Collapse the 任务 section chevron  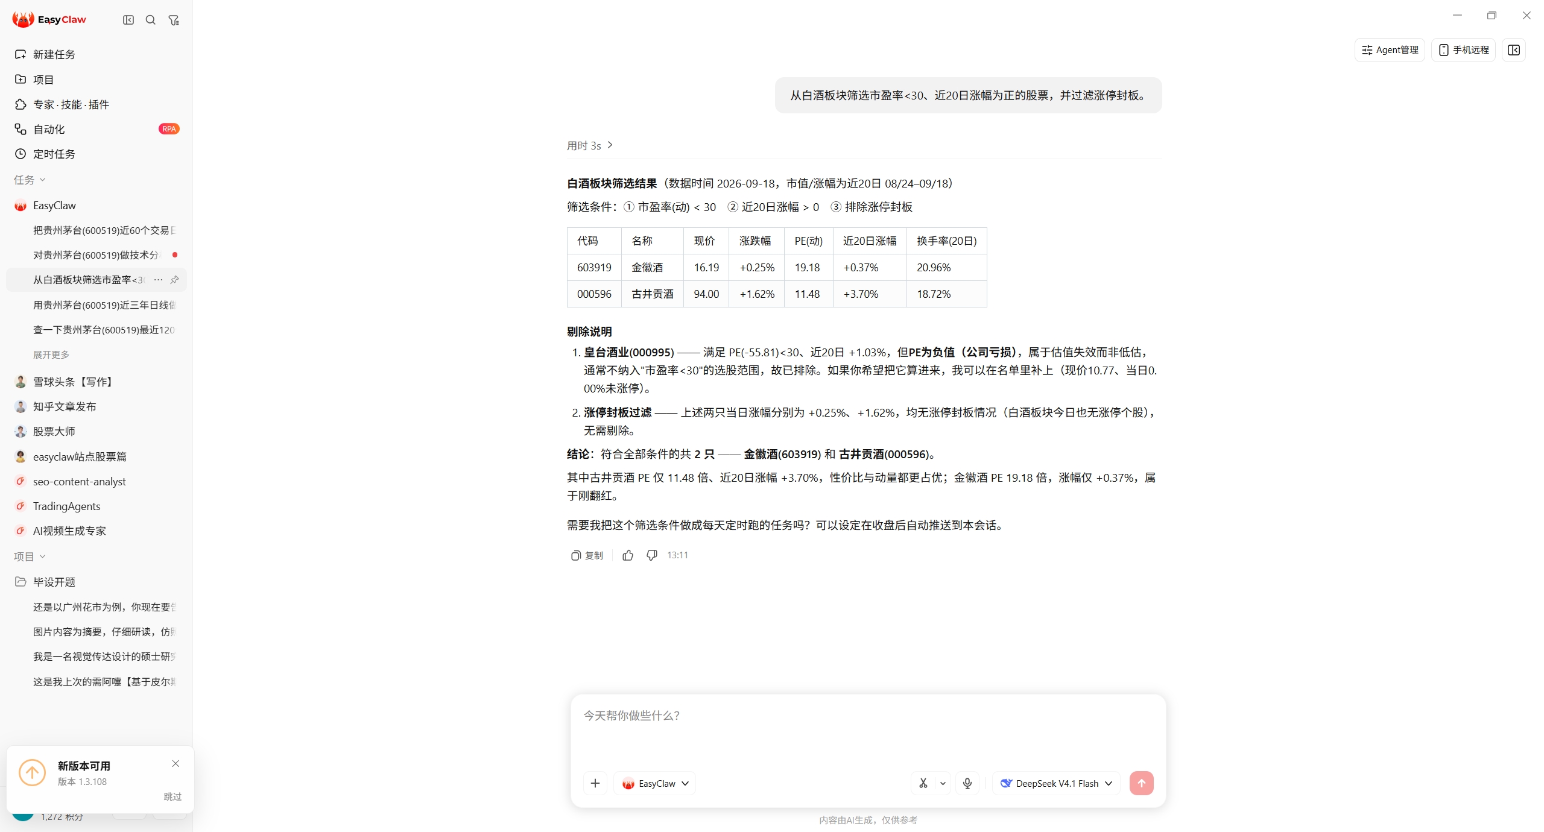(42, 180)
